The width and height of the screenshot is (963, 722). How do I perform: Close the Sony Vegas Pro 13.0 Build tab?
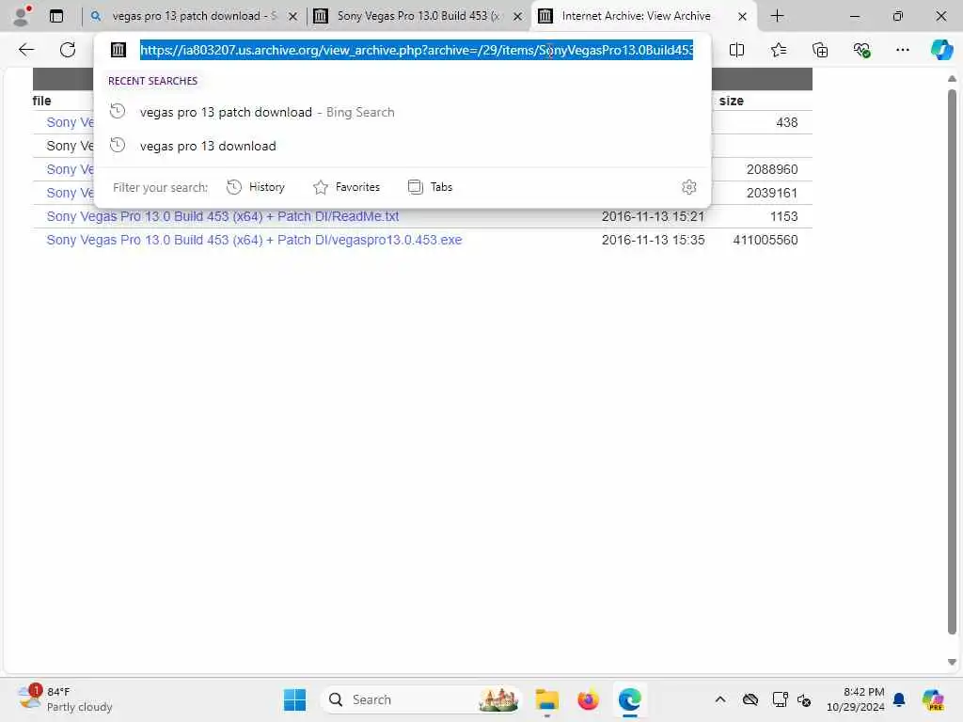pos(518,17)
